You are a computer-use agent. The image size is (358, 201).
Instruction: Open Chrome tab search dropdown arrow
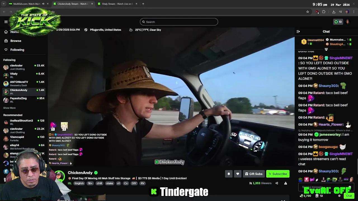(x=4, y=4)
